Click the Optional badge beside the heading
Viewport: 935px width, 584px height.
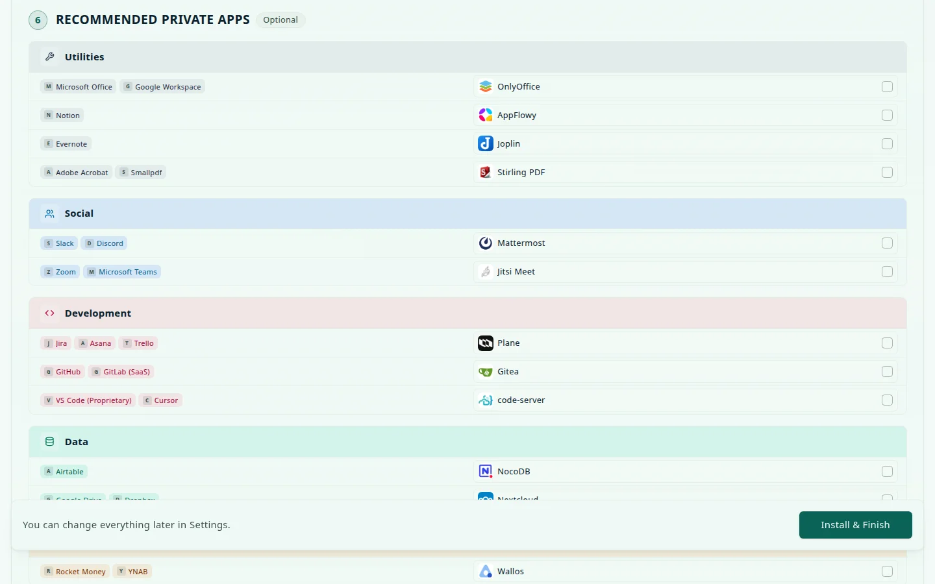tap(280, 19)
